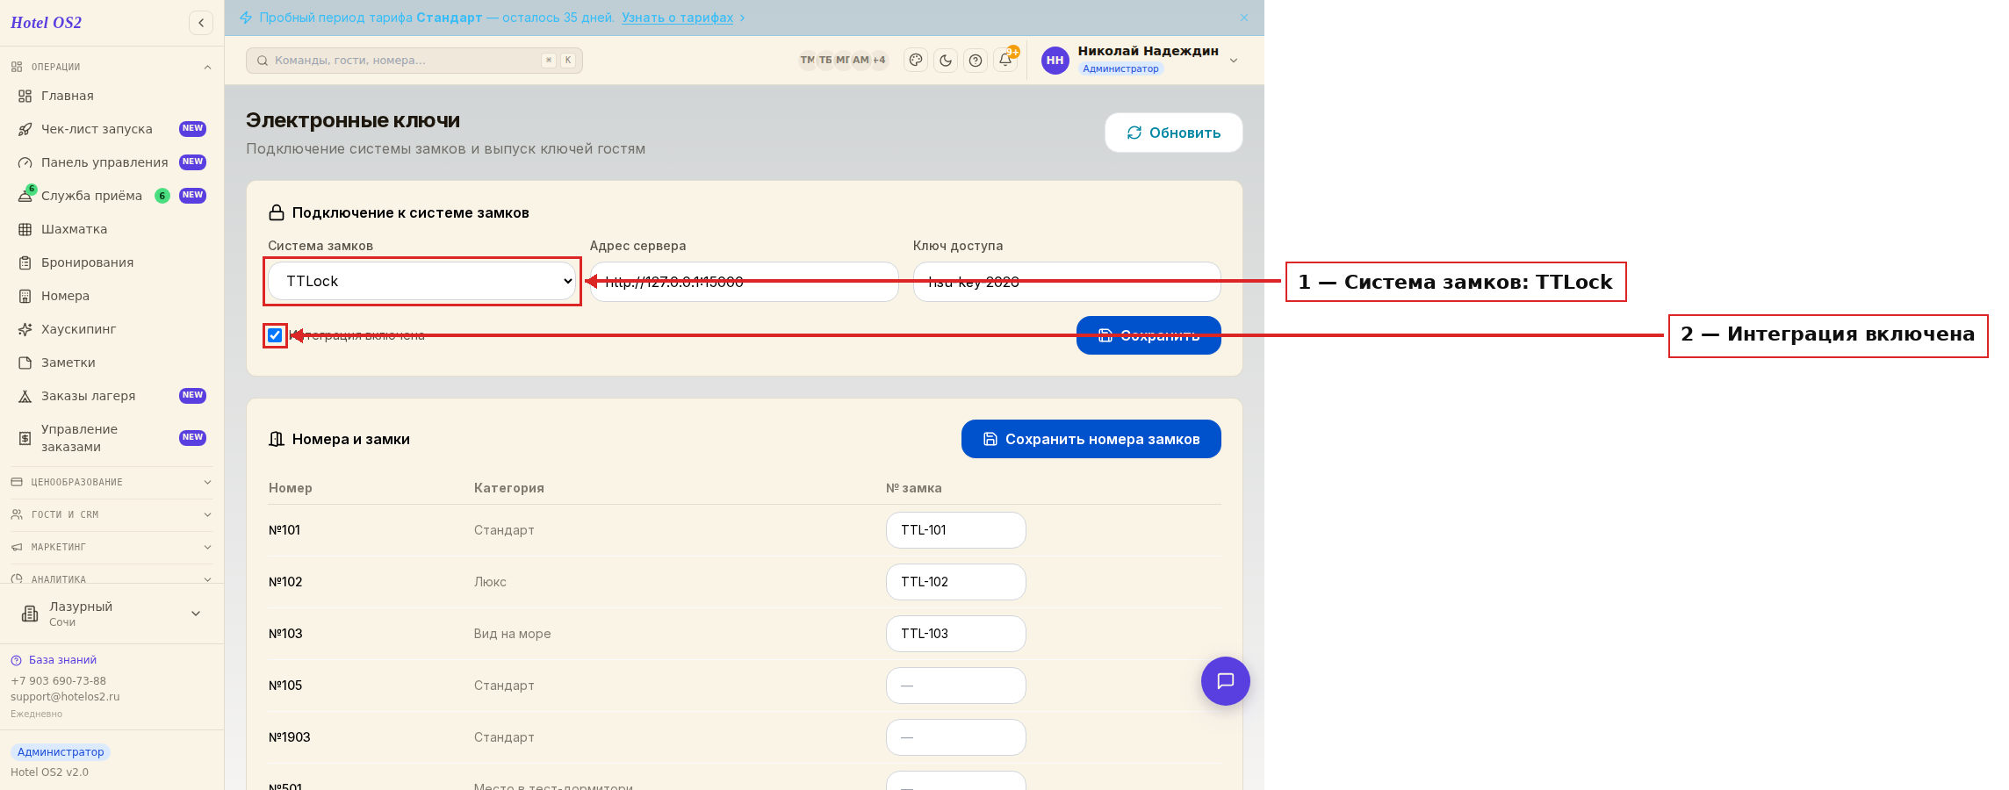Dismiss the trial period banner
2009x790 pixels.
click(1244, 18)
